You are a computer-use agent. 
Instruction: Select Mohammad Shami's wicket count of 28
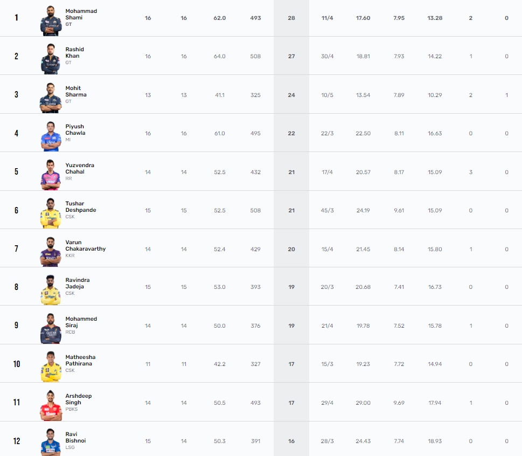(291, 17)
